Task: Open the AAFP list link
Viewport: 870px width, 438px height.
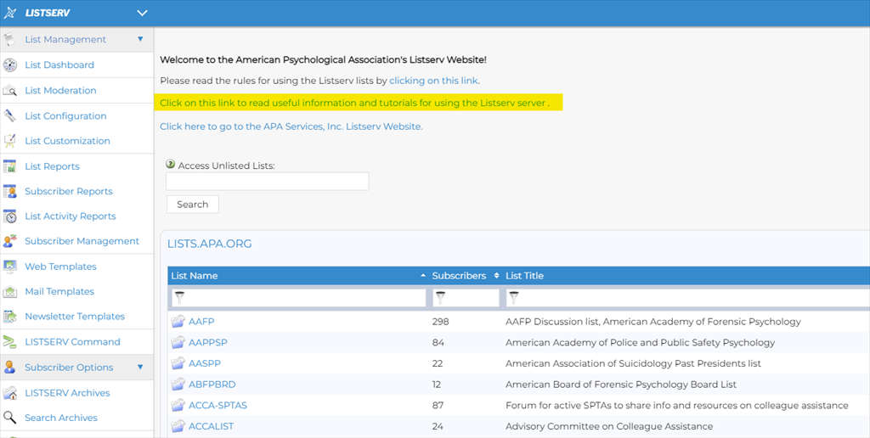Action: pos(201,322)
